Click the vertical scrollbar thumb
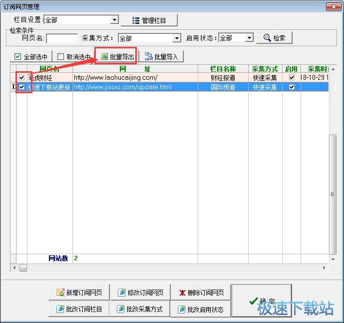Image resolution: width=344 pixels, height=323 pixels. (x=333, y=194)
